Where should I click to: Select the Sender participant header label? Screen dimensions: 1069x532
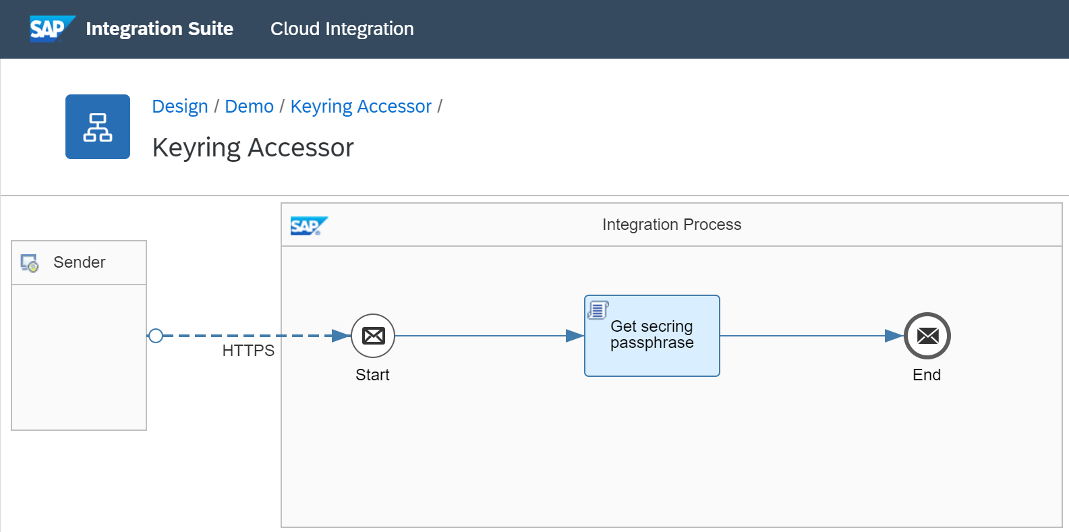[80, 262]
